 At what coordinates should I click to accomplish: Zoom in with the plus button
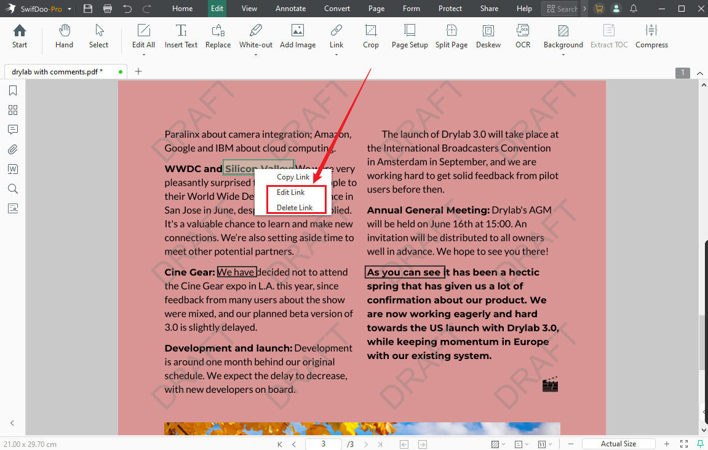[667, 444]
